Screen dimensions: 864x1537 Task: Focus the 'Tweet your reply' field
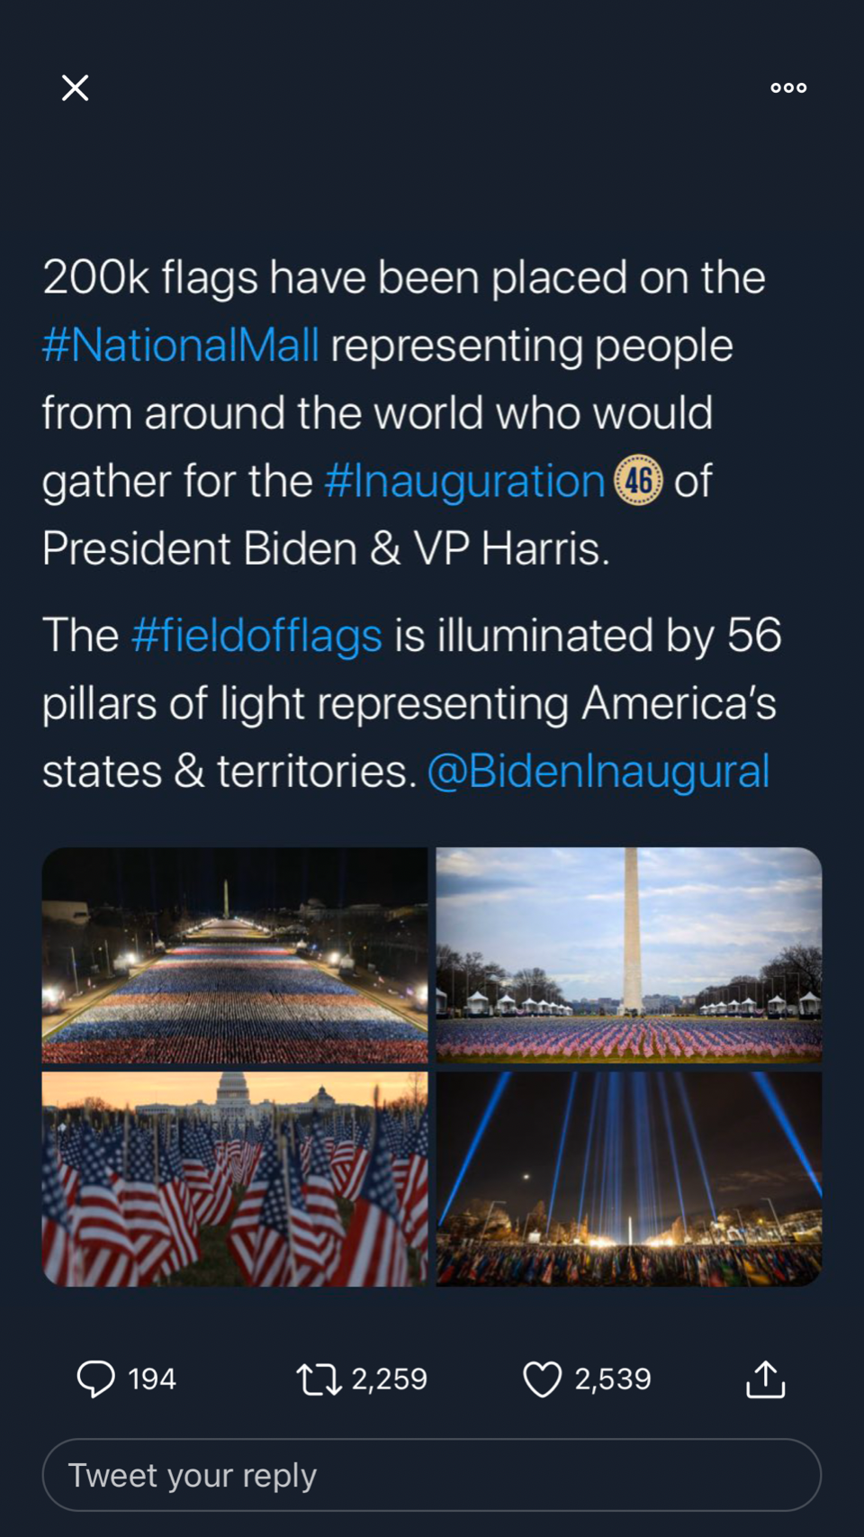[x=432, y=1475]
